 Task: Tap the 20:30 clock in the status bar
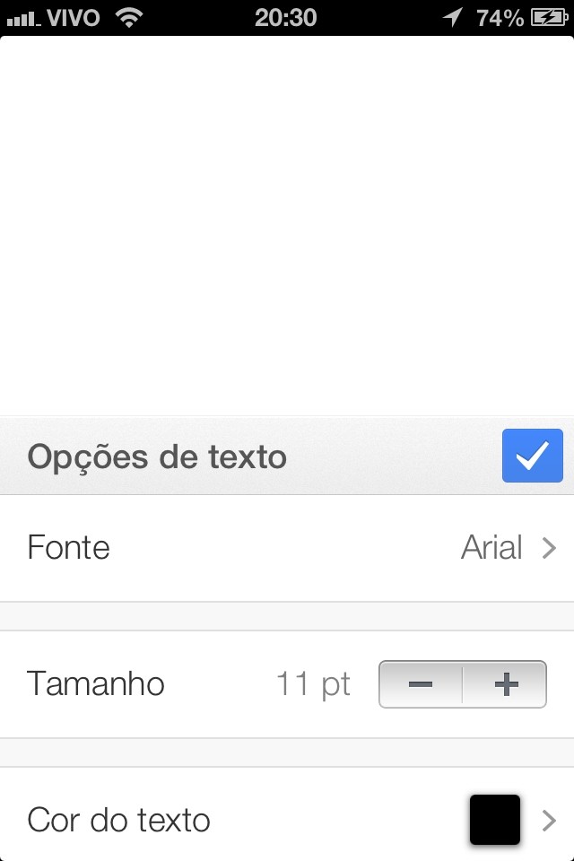(x=285, y=17)
